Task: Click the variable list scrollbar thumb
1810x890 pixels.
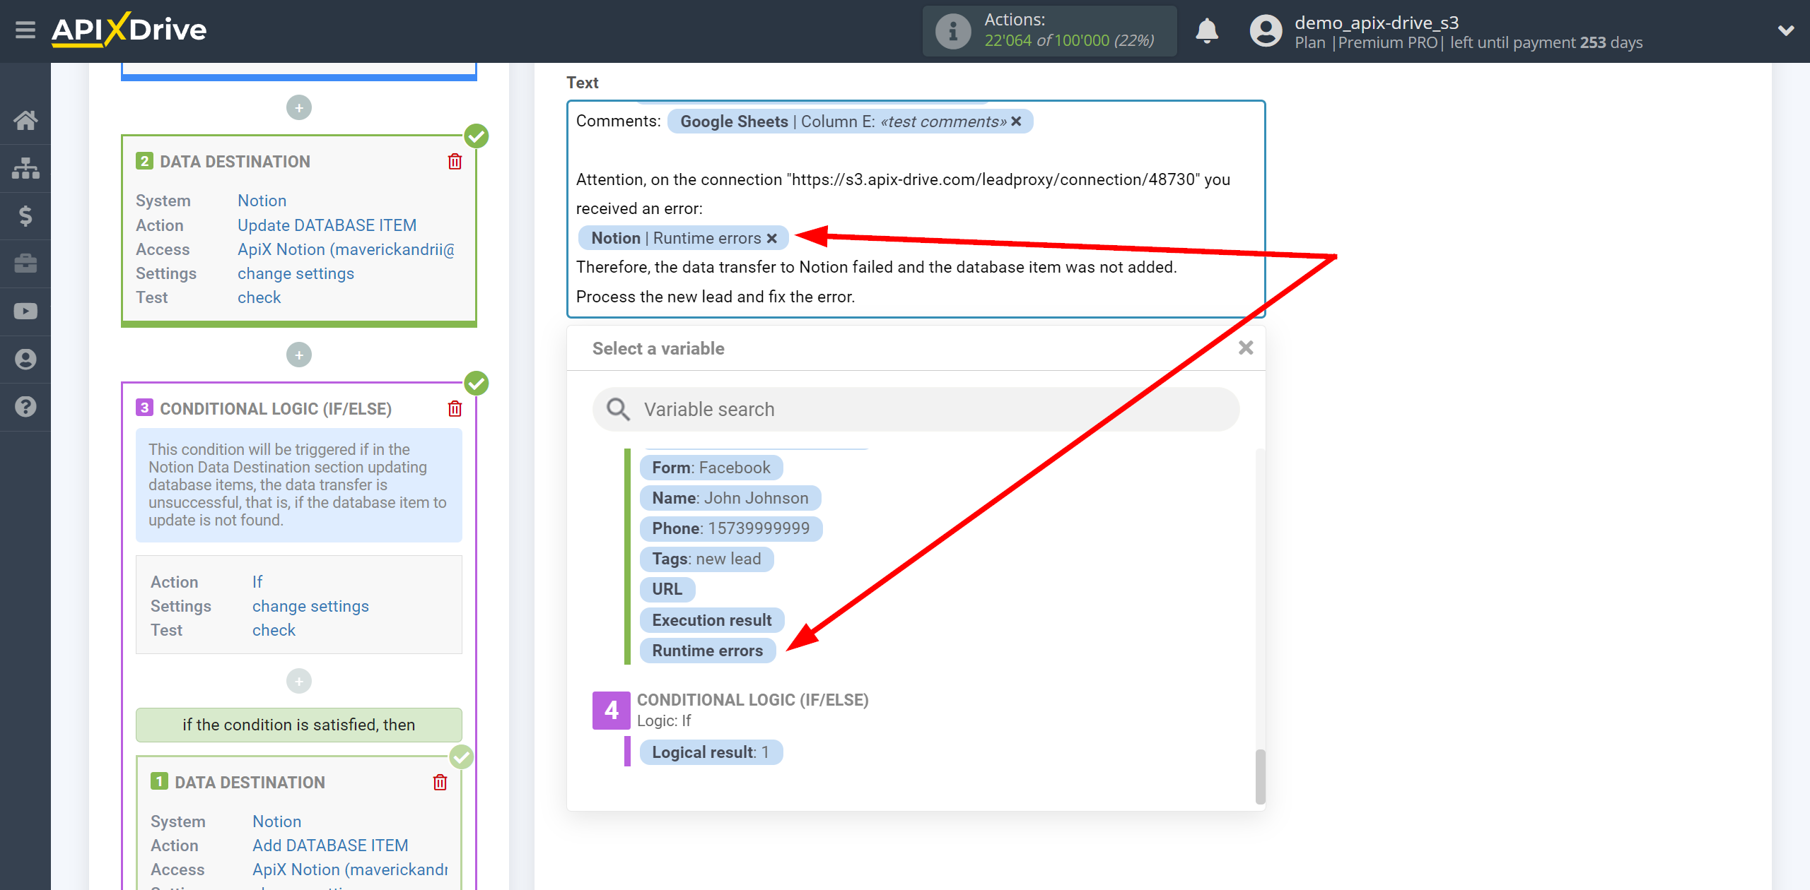Action: pyautogui.click(x=1260, y=777)
